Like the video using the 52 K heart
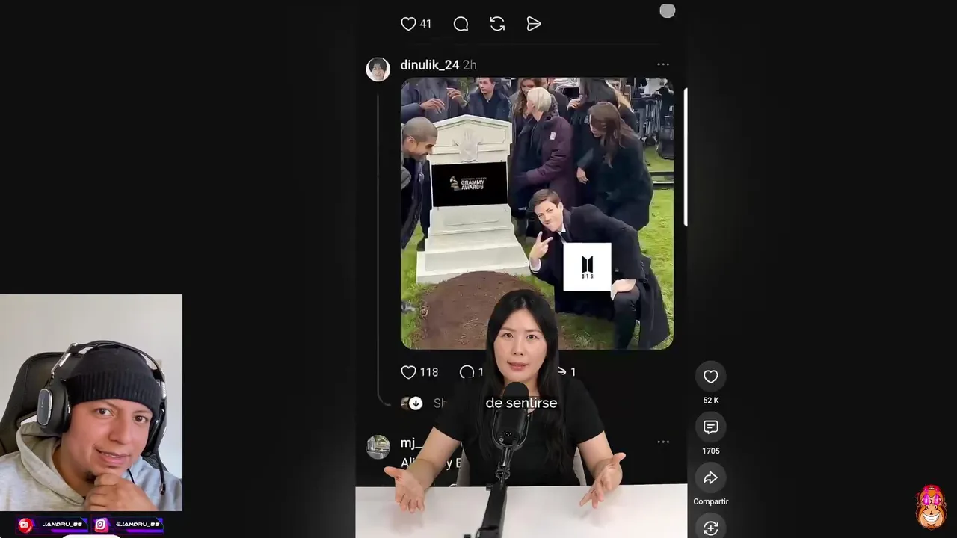Image resolution: width=957 pixels, height=538 pixels. [710, 377]
